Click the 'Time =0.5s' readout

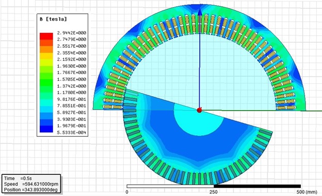18,179
